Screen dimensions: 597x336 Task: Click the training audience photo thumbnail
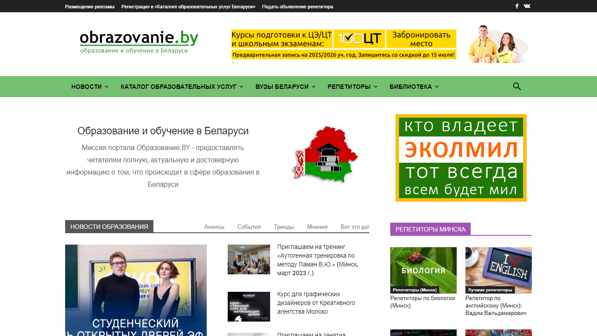pyautogui.click(x=249, y=259)
